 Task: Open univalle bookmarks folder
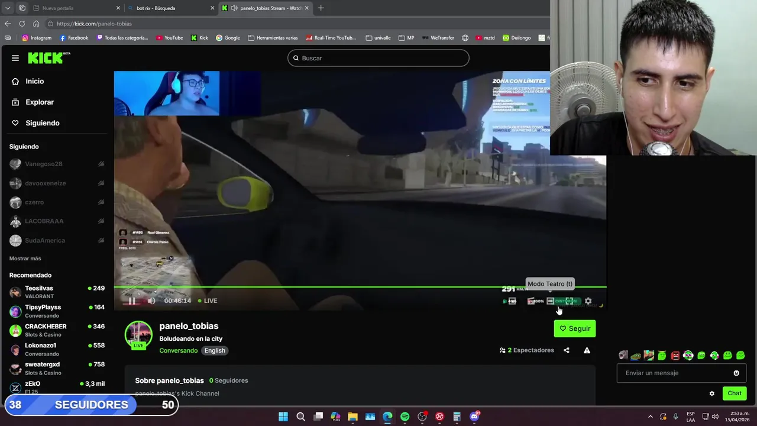point(378,38)
